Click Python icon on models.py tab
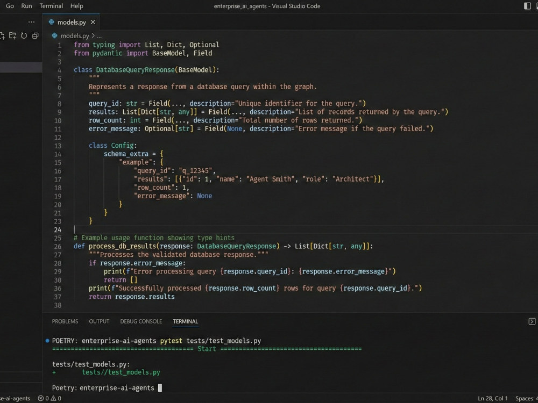The image size is (538, 403). tap(52, 22)
